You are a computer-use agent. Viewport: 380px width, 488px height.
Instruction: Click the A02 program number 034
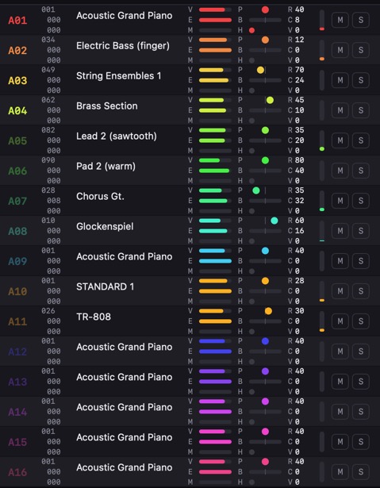click(x=48, y=40)
